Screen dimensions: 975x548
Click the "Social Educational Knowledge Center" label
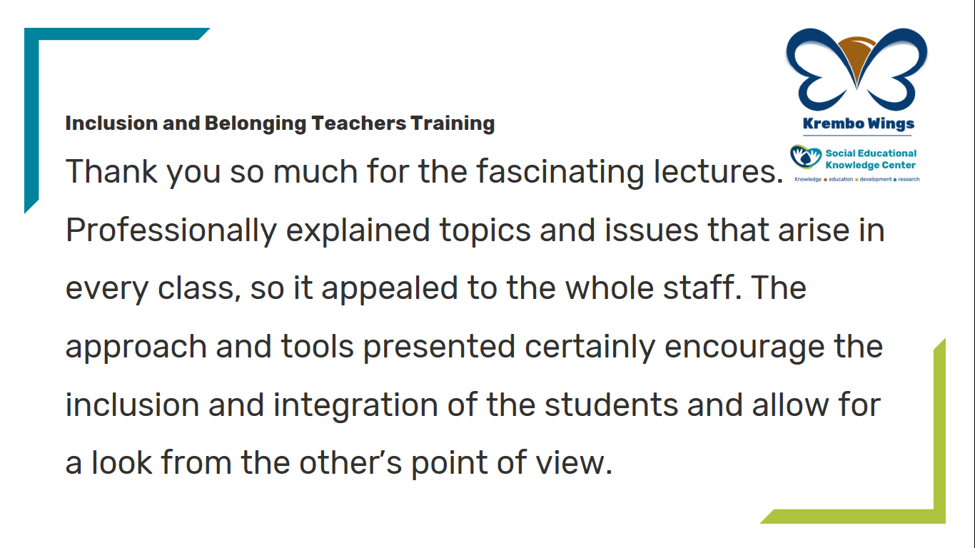[x=870, y=158]
